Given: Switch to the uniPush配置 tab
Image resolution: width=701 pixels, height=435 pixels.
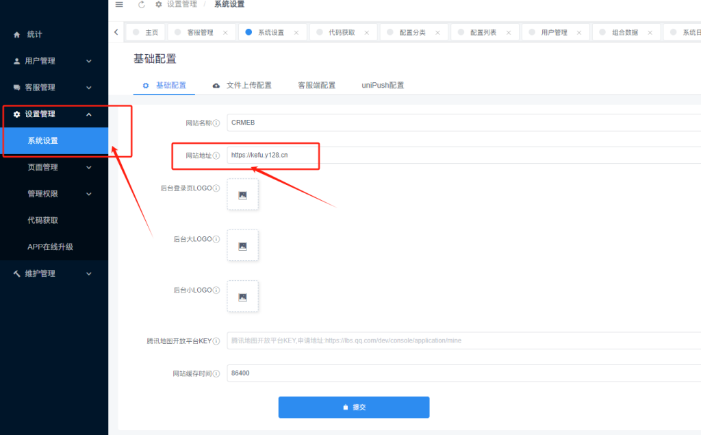Looking at the screenshot, I should 383,85.
